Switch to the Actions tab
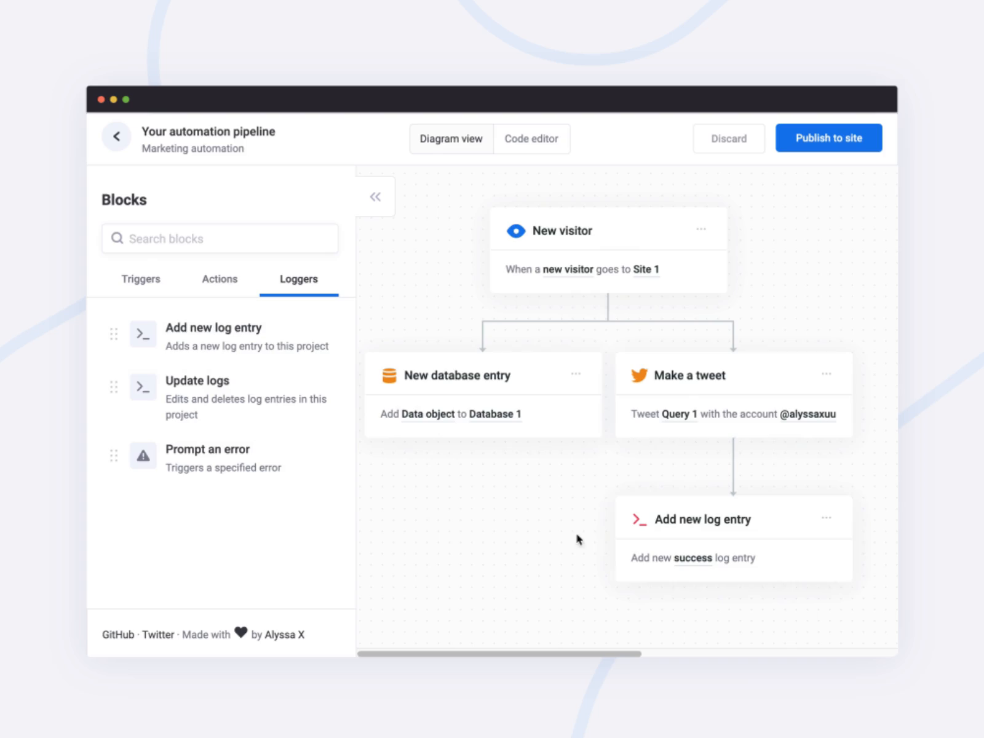 click(x=219, y=279)
